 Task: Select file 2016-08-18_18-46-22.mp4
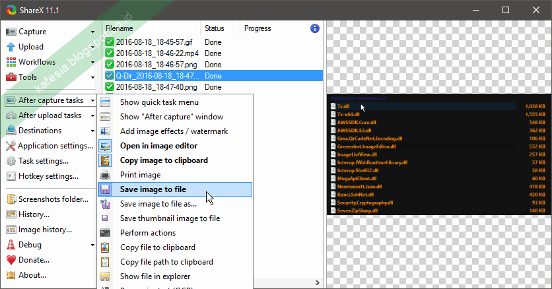point(157,53)
